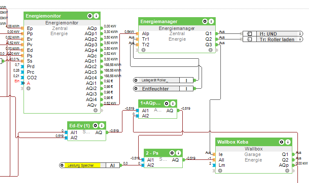Show info for Ed-Ev (1) block
This screenshot has width=309, height=183.
point(102,126)
